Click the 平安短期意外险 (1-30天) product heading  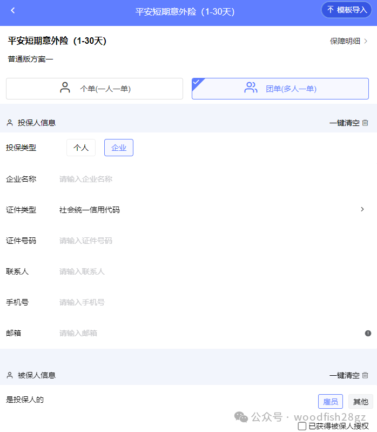pos(57,41)
